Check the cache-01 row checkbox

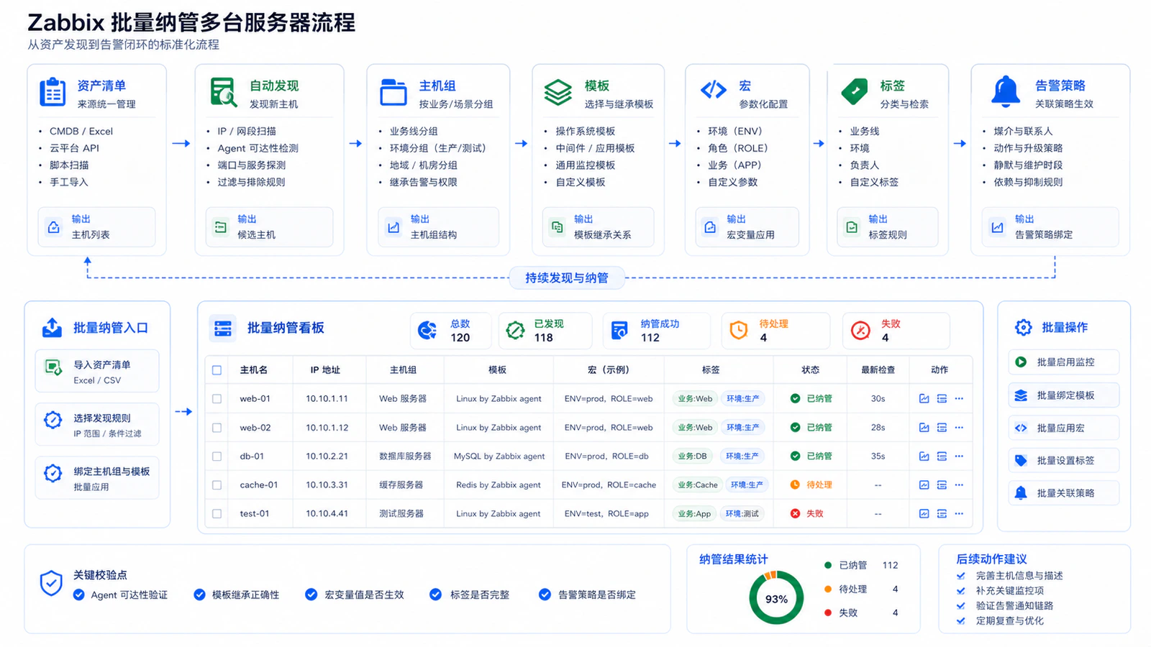pos(217,485)
